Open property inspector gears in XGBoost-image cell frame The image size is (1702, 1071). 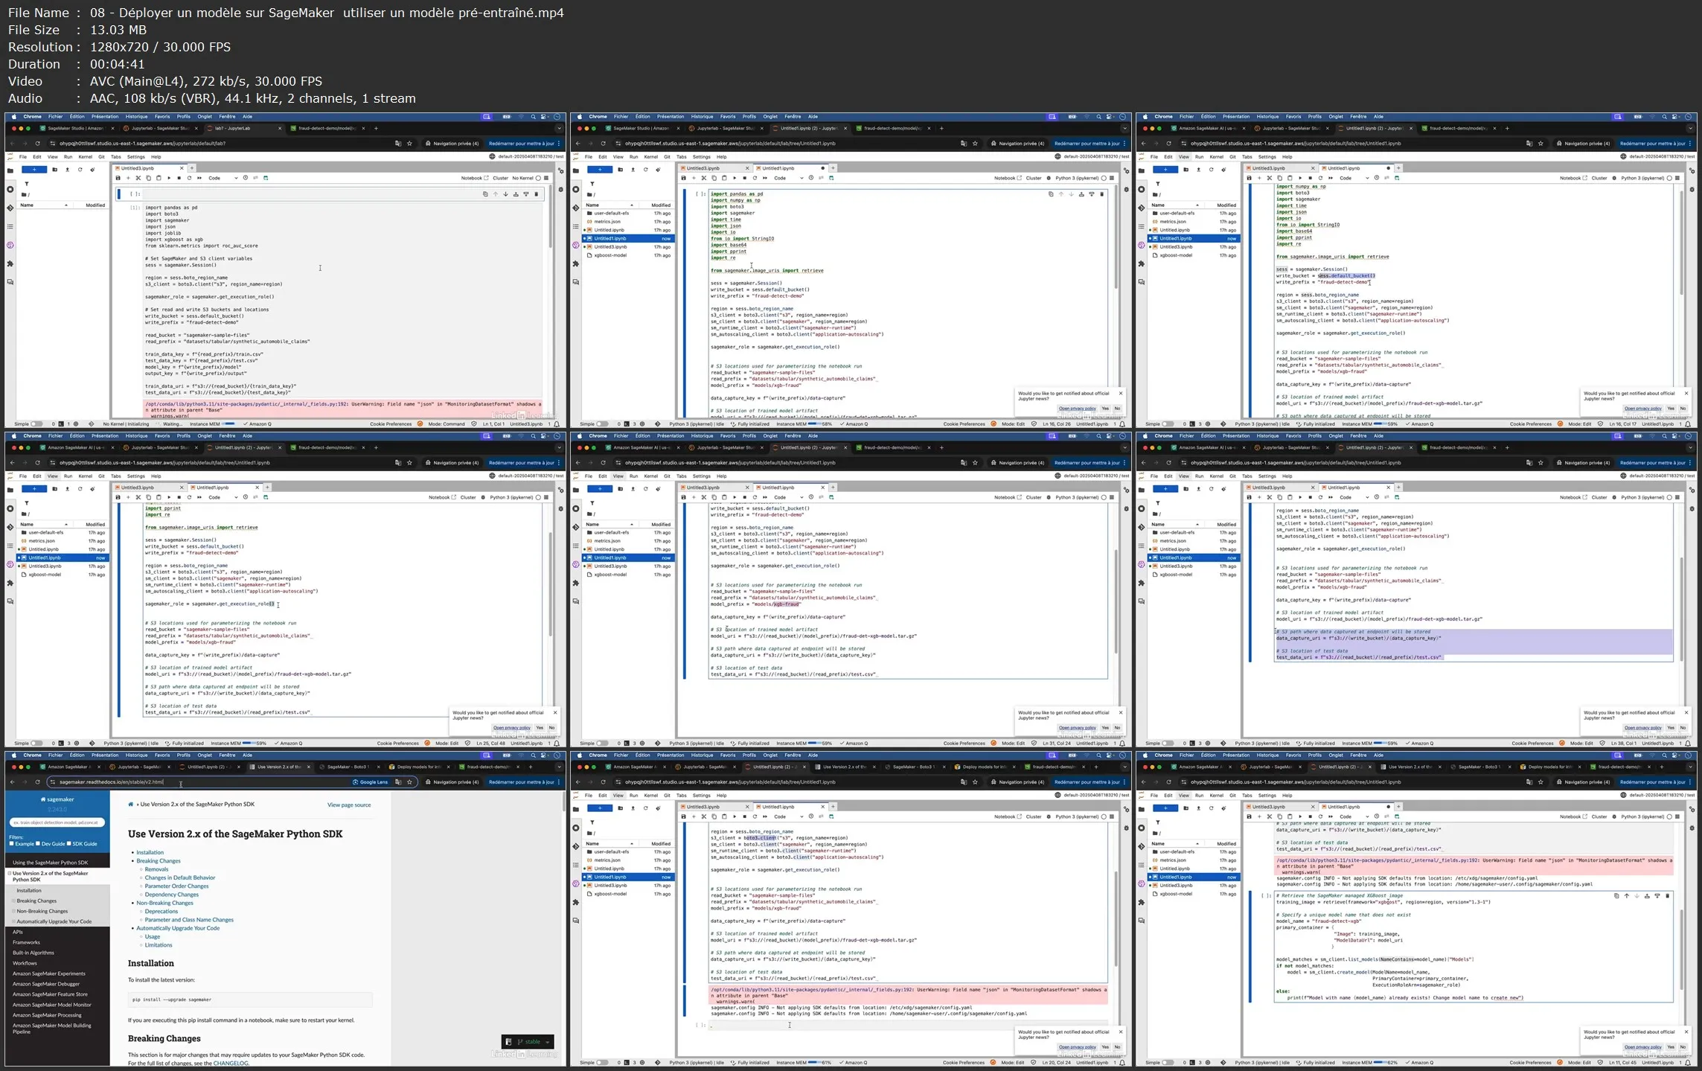[1692, 809]
